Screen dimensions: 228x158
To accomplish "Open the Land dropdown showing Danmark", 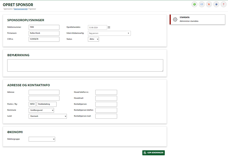I will tap(48, 116).
